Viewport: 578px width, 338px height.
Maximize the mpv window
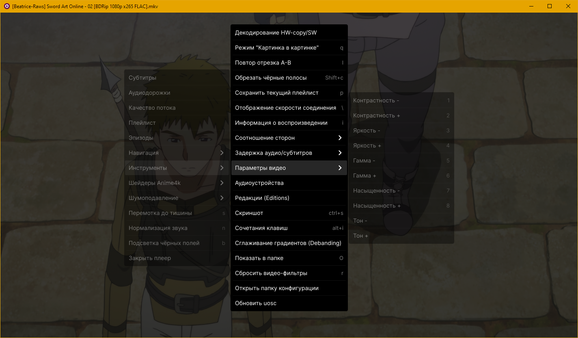coord(550,6)
